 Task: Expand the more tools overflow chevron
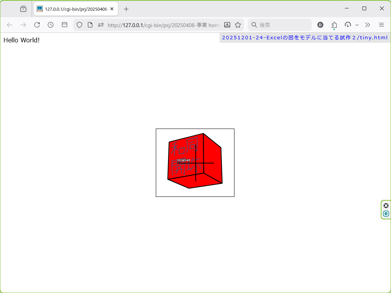click(x=367, y=25)
